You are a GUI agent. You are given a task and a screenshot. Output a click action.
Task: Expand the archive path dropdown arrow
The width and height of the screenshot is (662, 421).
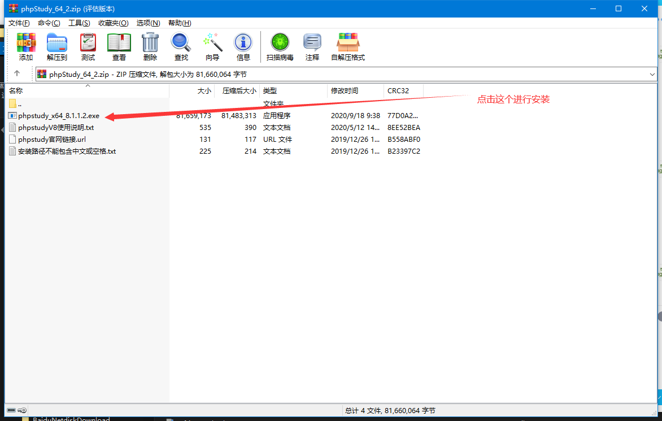click(x=652, y=74)
